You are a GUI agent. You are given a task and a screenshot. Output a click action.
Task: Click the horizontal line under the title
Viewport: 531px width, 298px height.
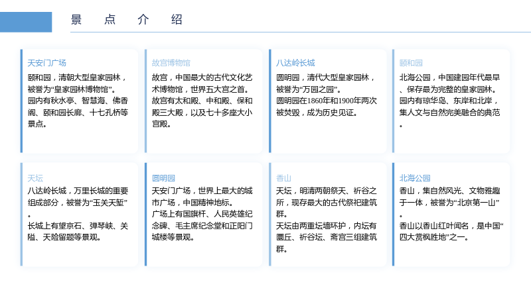click(301, 32)
